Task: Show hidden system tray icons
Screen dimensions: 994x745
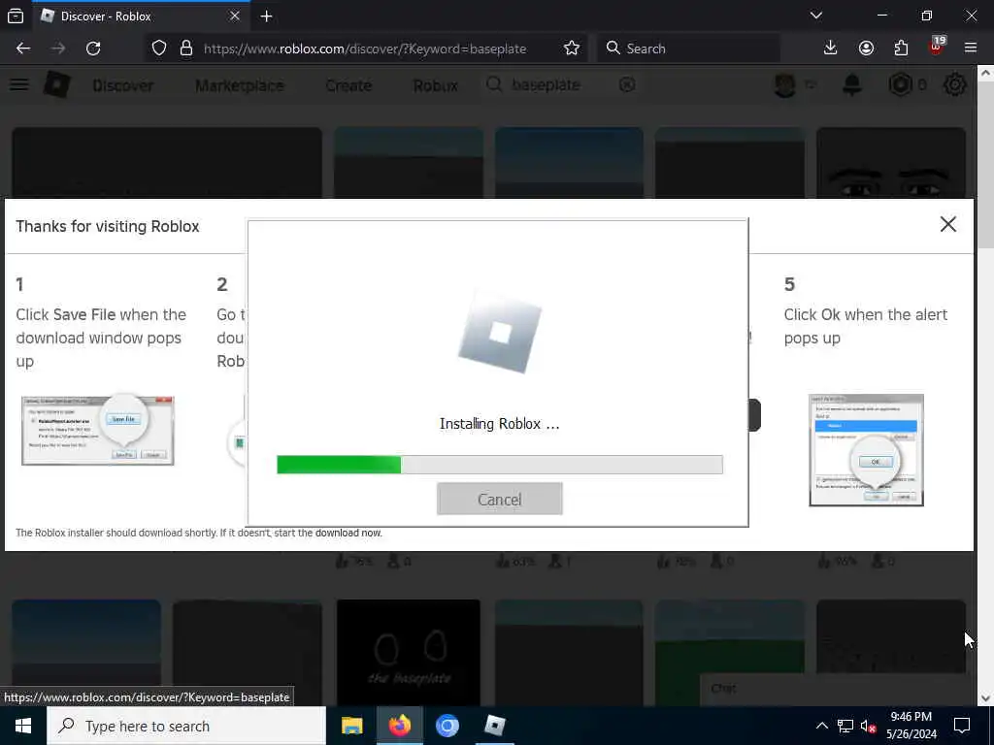Action: [821, 726]
